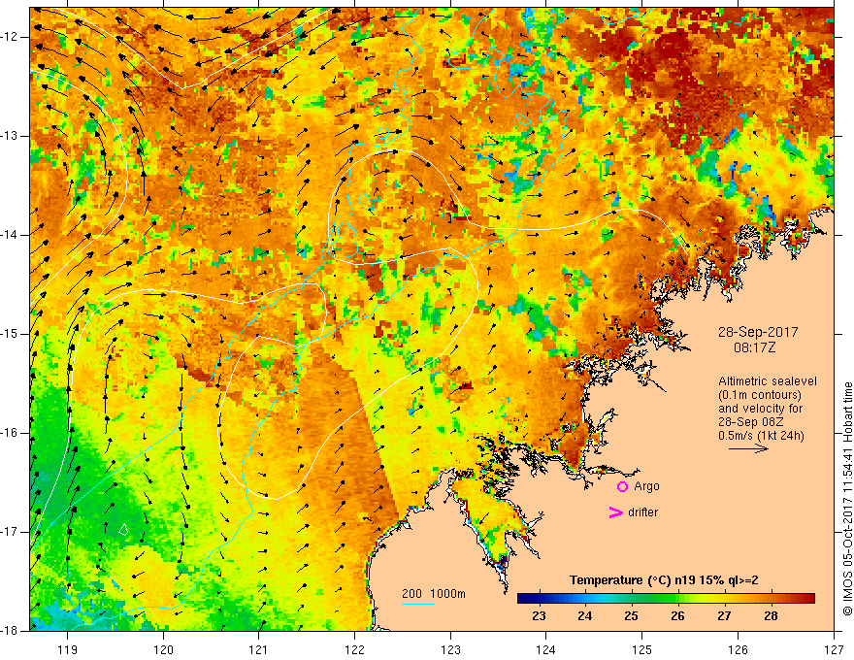
Task: Click the longitude axis label 124
Action: [546, 649]
